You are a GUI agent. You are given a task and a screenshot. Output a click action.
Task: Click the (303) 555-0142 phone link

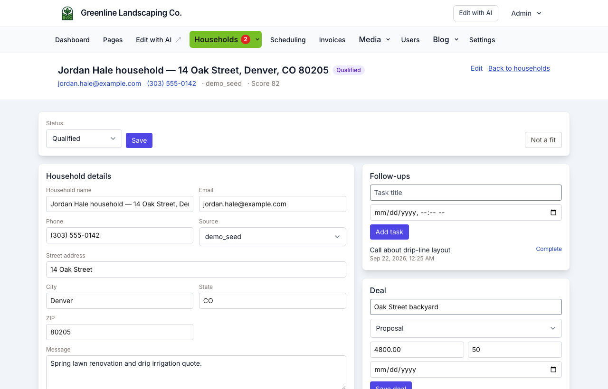pyautogui.click(x=171, y=83)
